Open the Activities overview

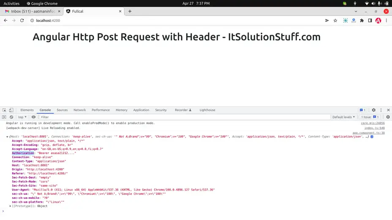pyautogui.click(x=11, y=3)
